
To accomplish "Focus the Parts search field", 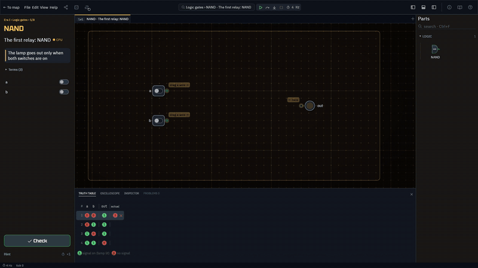I will 446,26.
